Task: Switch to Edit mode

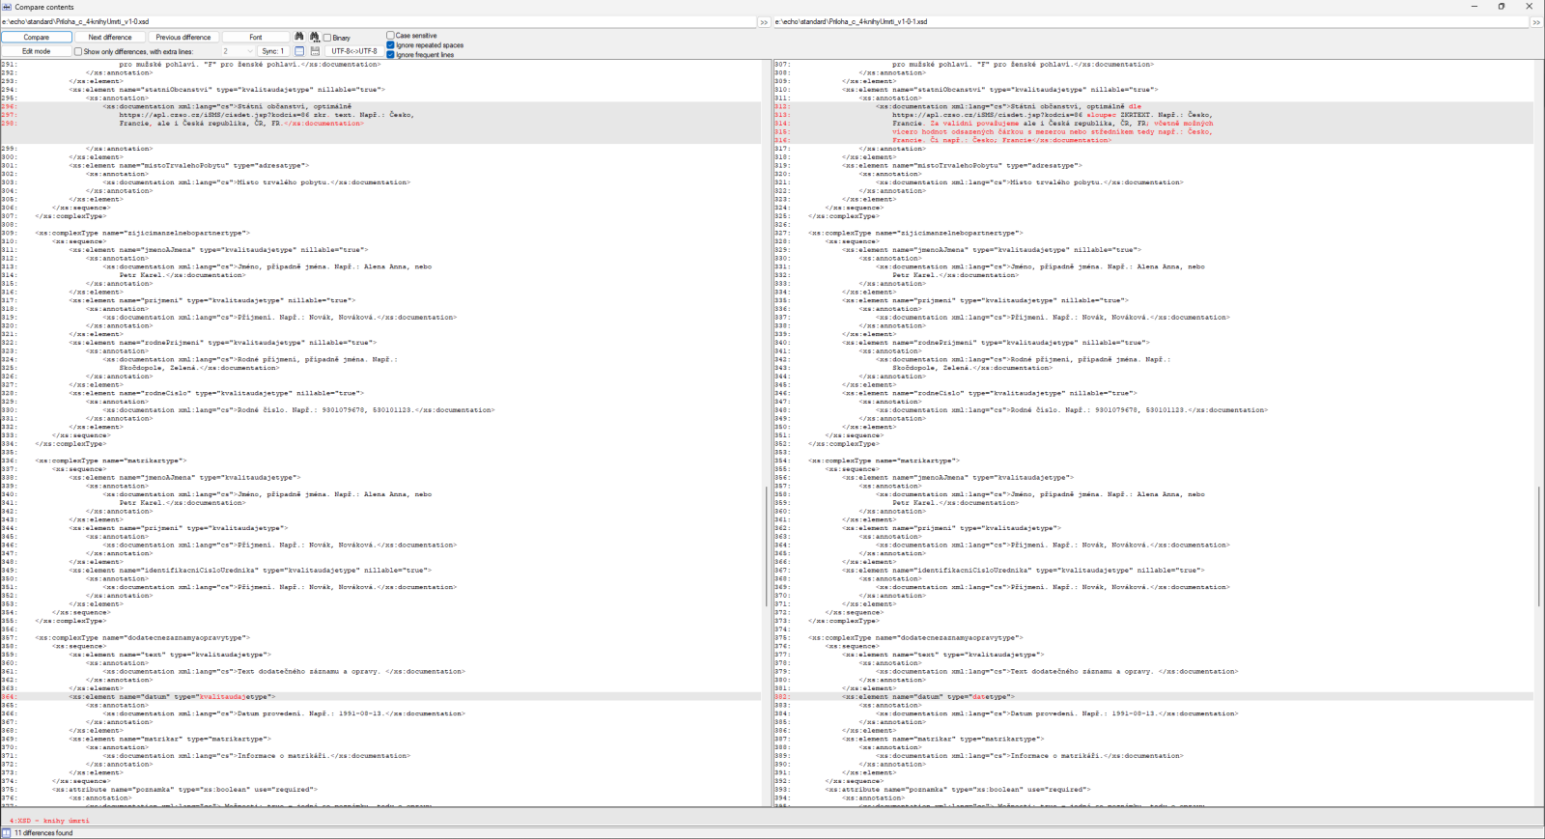Action: click(37, 51)
